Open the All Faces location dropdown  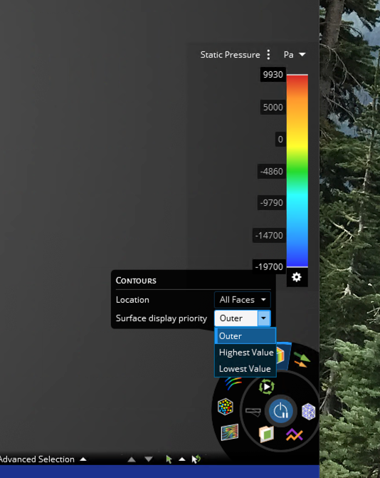coord(243,300)
